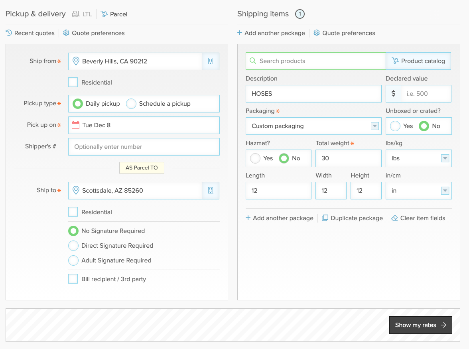The width and height of the screenshot is (469, 349).
Task: Click the Clear item fields eraser icon
Action: (x=394, y=218)
